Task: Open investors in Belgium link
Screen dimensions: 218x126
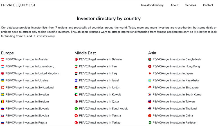Action: (x=27, y=102)
